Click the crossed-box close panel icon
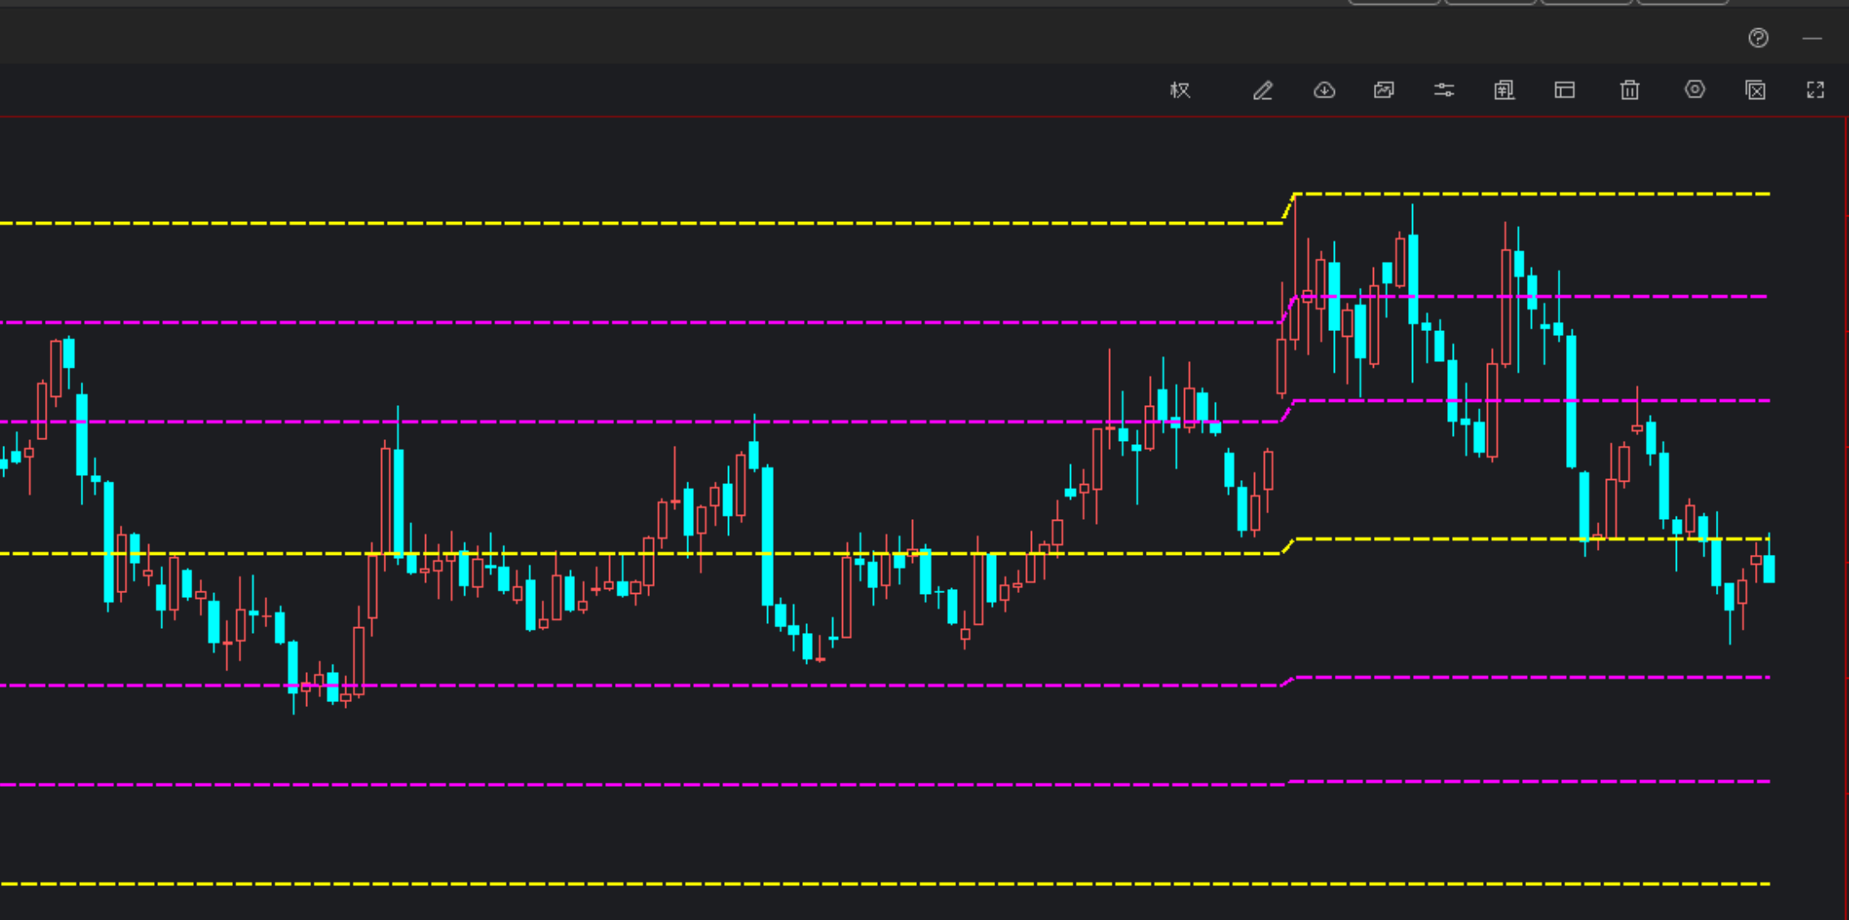 pyautogui.click(x=1755, y=90)
